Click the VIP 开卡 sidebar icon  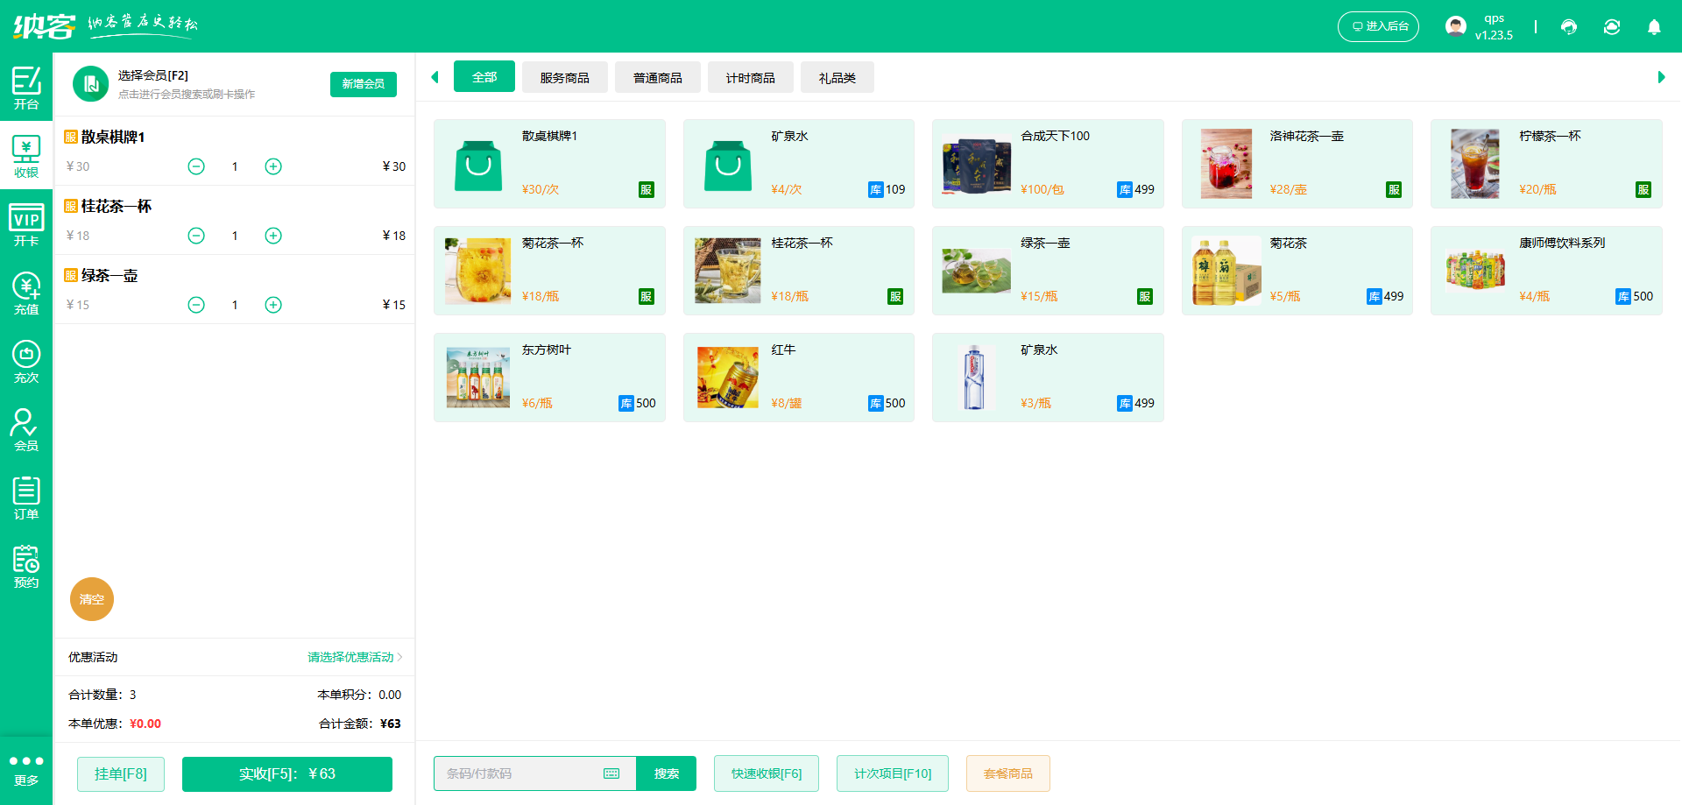[x=26, y=222]
